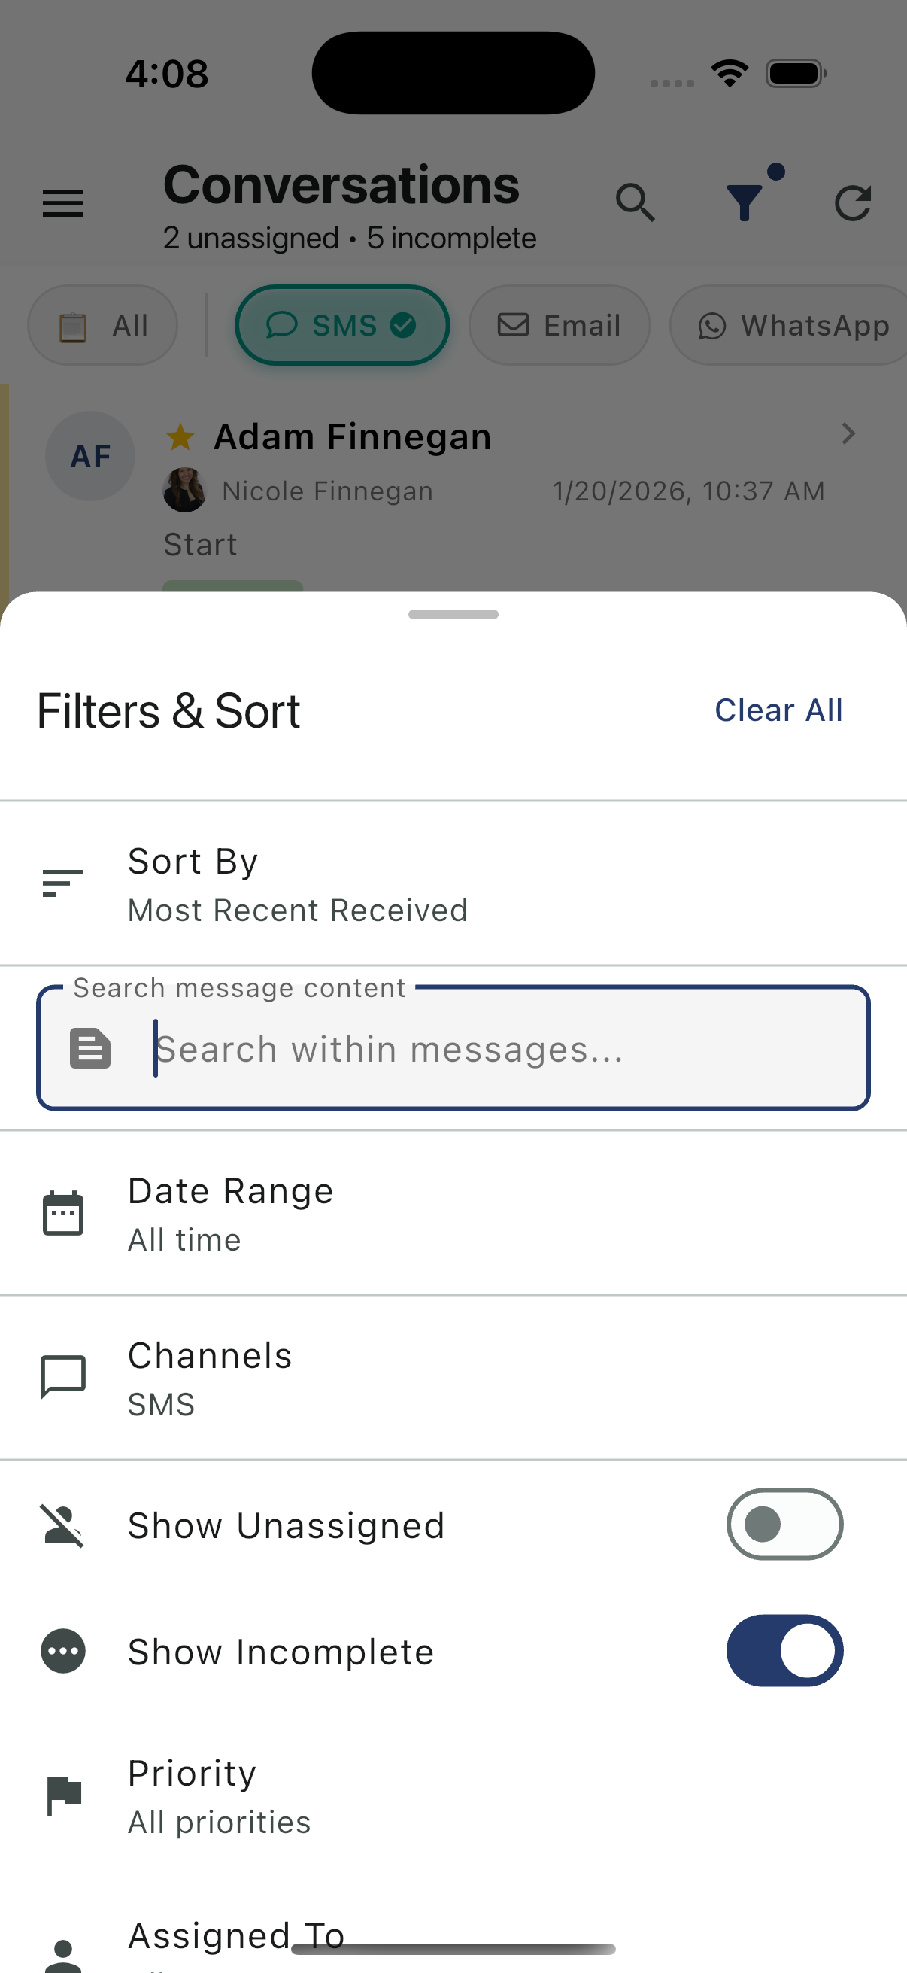Click the filter funnel icon
Viewport: 907px width, 1973px height.
[x=744, y=203]
